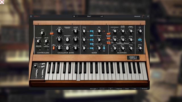Click the Oscillator 2 volume knob in Mixer
182x102 pixels.
(84, 40)
